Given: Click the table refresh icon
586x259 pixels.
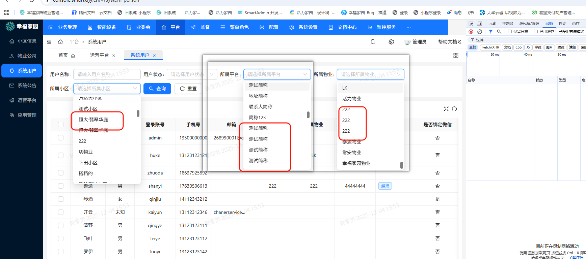Looking at the screenshot, I should (454, 109).
